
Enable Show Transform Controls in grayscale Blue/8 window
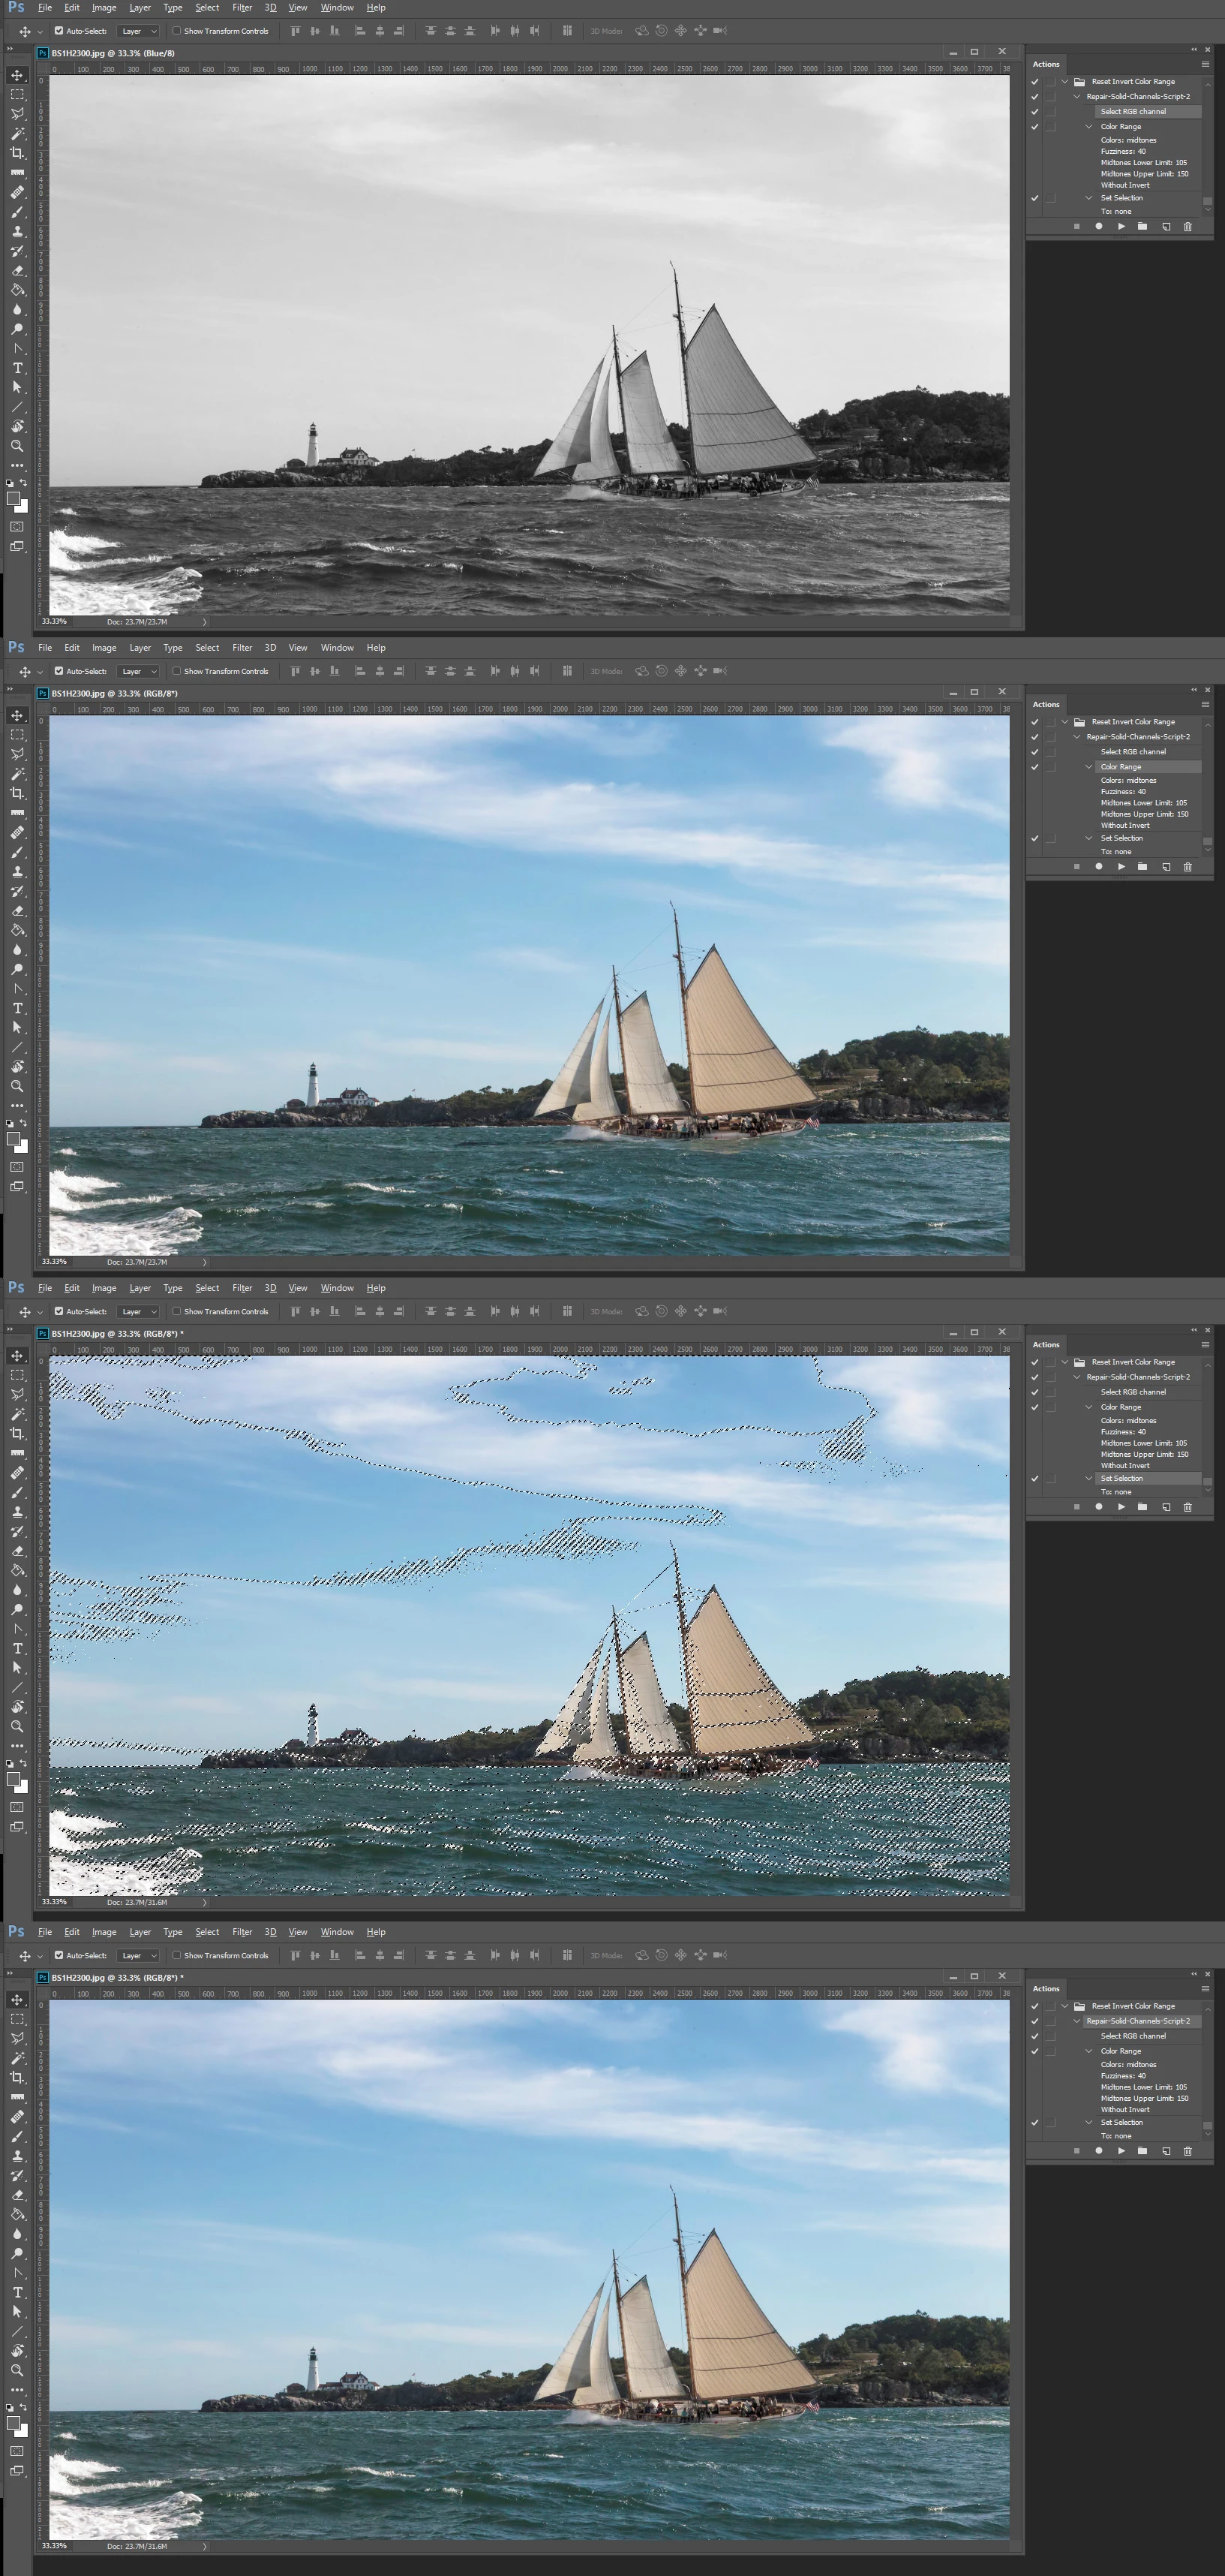[x=177, y=31]
